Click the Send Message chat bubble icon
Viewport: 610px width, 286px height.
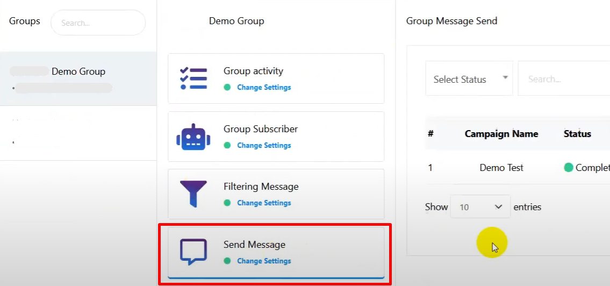(193, 252)
